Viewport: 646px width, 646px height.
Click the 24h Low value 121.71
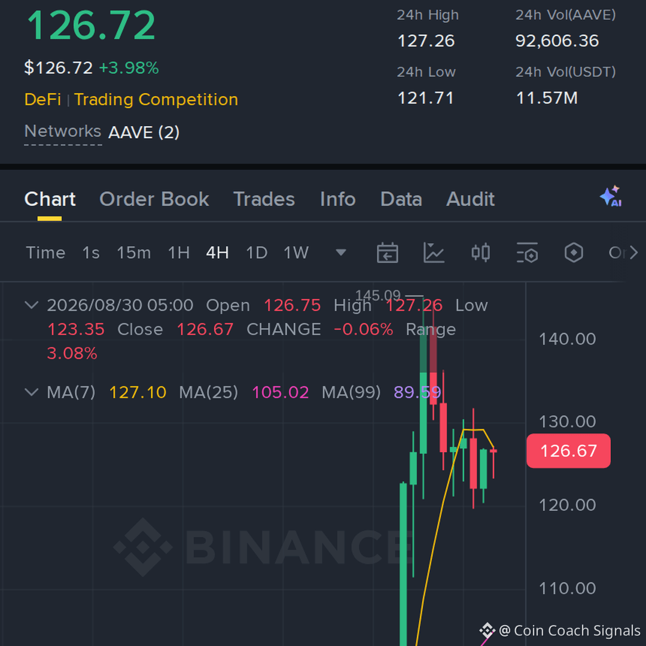coord(426,98)
